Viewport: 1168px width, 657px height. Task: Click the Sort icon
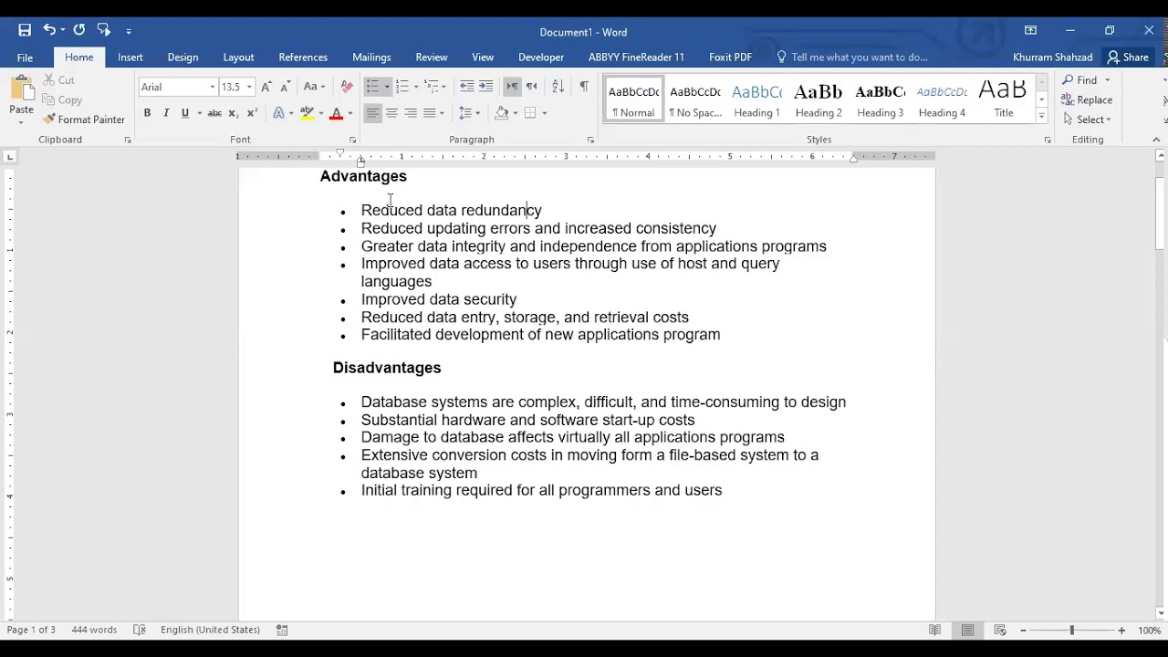coord(558,87)
